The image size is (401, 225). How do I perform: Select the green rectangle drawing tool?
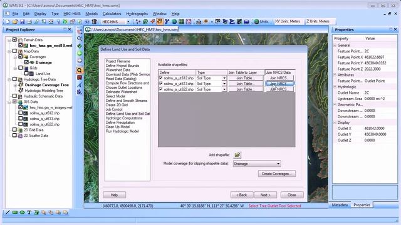pyautogui.click(x=15, y=212)
